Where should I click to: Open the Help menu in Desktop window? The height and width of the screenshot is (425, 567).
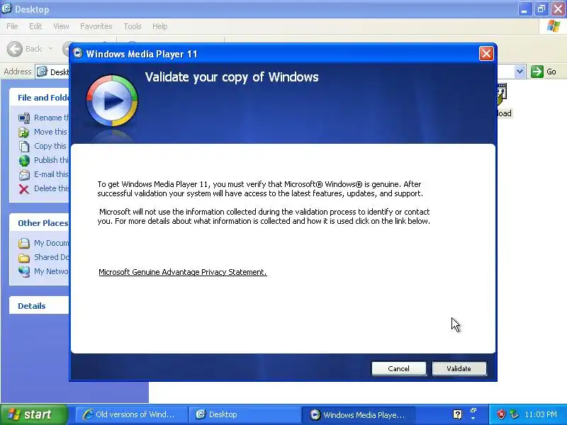160,26
